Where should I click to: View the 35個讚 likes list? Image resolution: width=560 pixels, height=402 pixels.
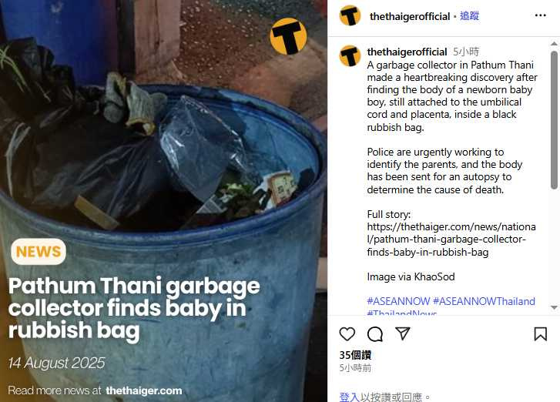point(355,355)
